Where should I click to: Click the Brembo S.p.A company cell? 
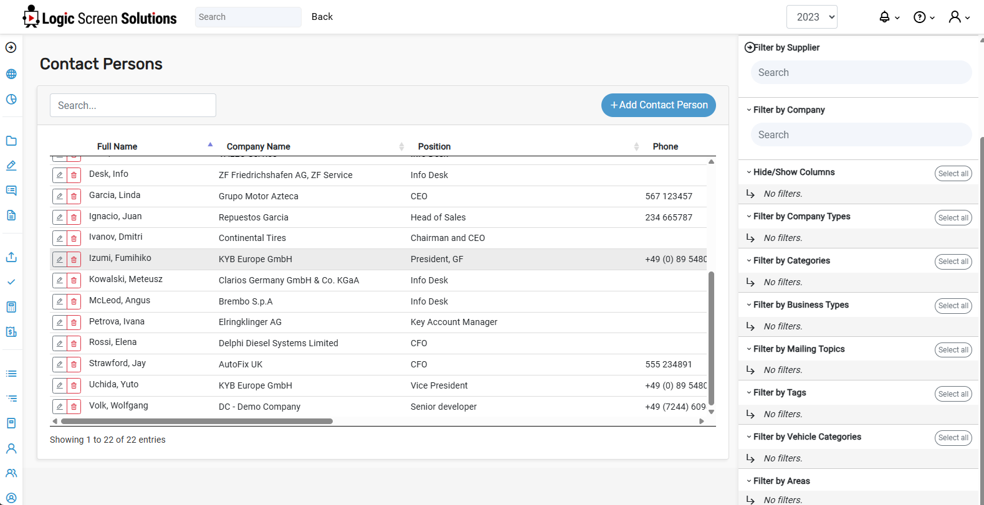click(x=246, y=301)
